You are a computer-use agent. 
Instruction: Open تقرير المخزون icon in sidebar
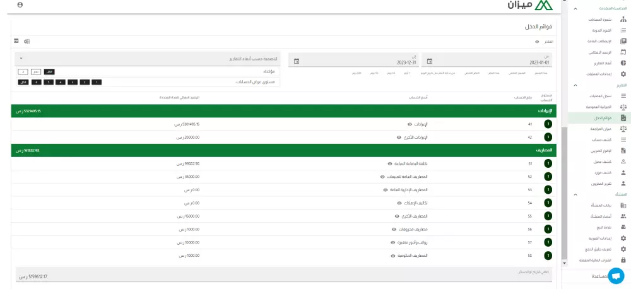(623, 184)
